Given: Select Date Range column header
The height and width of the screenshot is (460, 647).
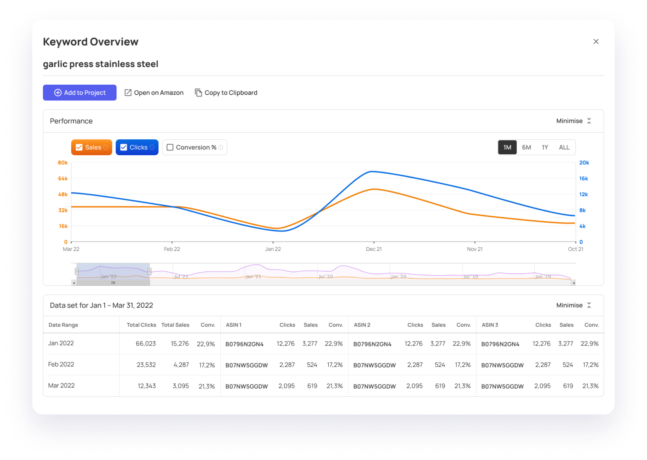Looking at the screenshot, I should point(63,325).
